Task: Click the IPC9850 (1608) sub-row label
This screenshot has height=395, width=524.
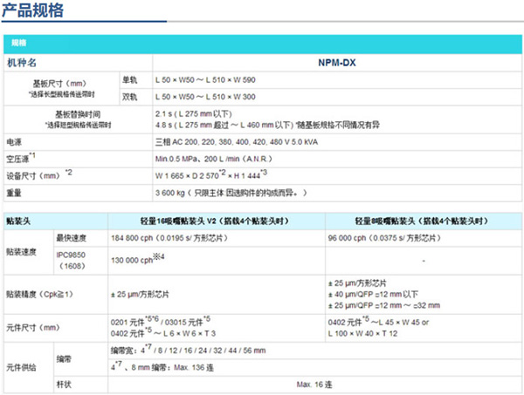Action: coord(72,260)
